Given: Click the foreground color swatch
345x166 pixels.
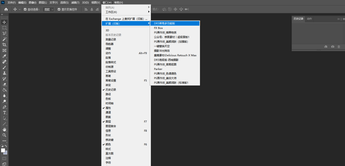Looking at the screenshot, I should tap(3, 151).
